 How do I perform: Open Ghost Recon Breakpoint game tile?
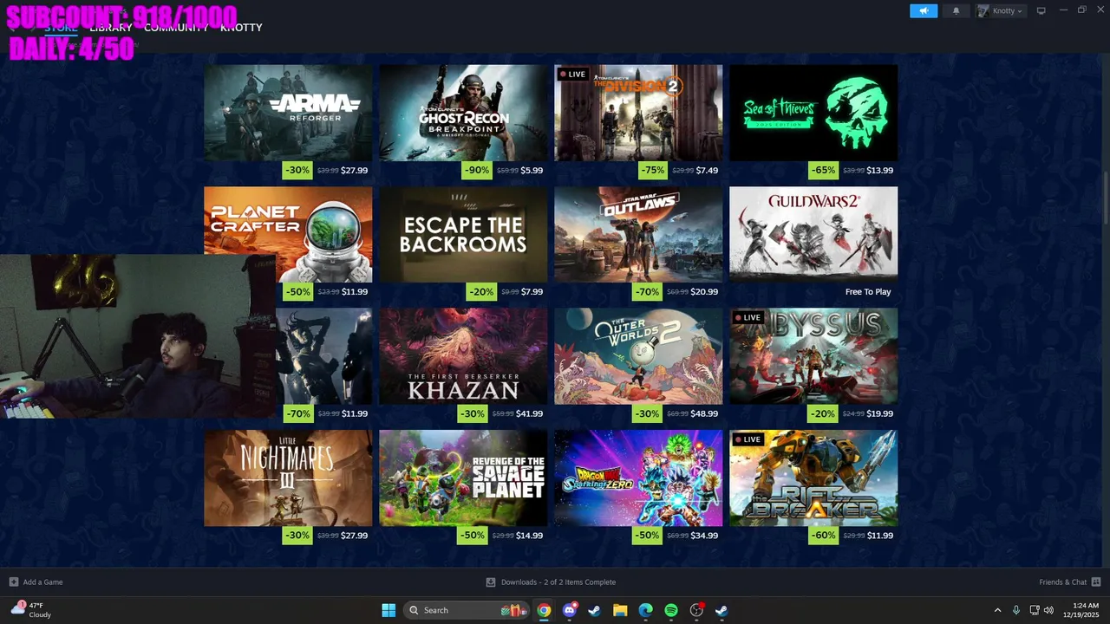pyautogui.click(x=463, y=113)
